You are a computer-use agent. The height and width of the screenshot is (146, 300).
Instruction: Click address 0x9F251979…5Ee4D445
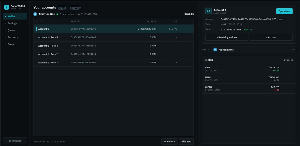click(x=83, y=37)
